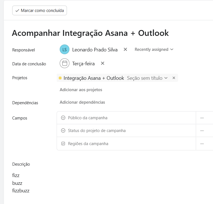Click the Status do projeto field icon
This screenshot has width=213, height=204.
(63, 131)
